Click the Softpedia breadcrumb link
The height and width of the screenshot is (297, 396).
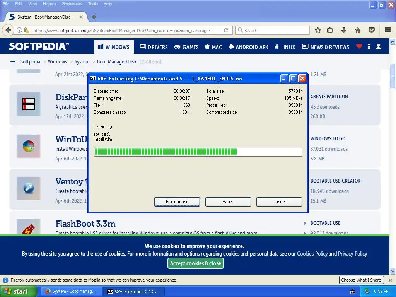coord(30,61)
